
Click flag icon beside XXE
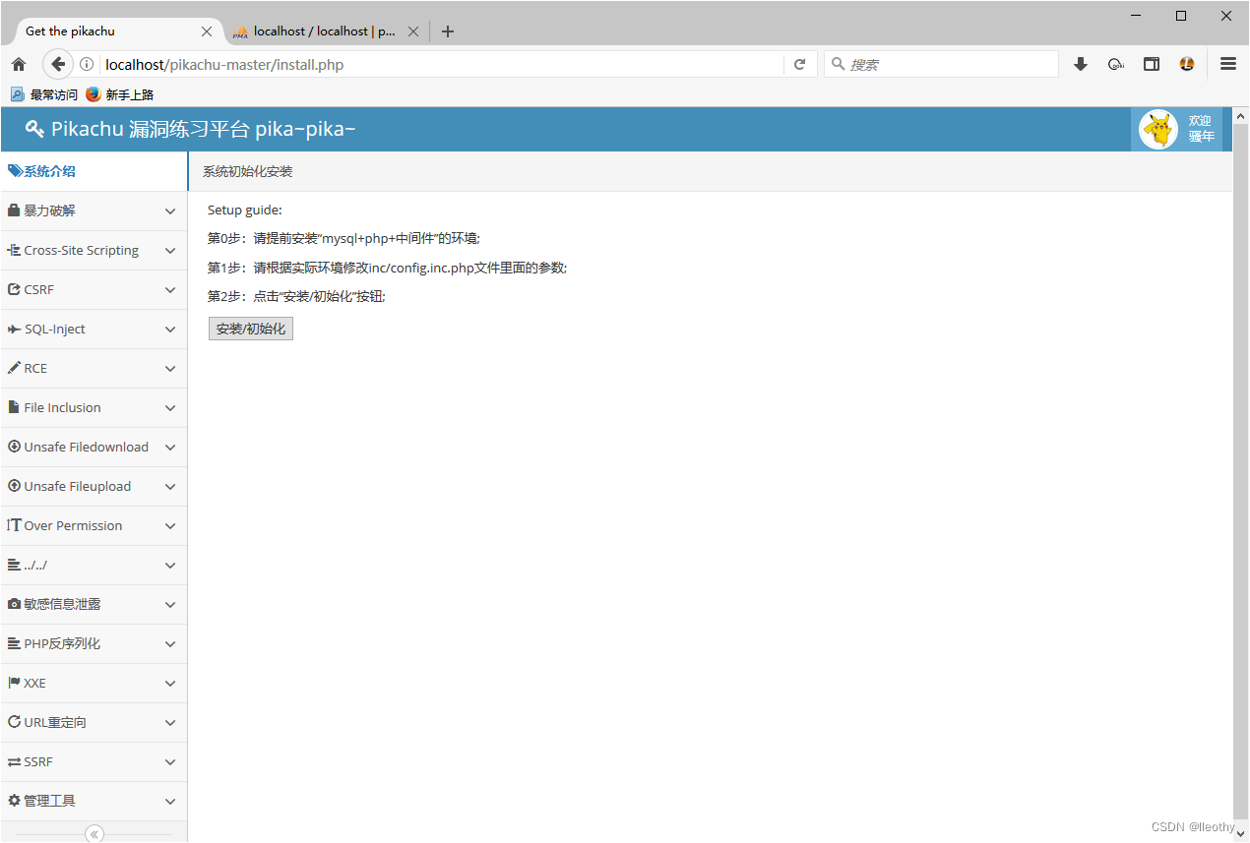click(14, 683)
